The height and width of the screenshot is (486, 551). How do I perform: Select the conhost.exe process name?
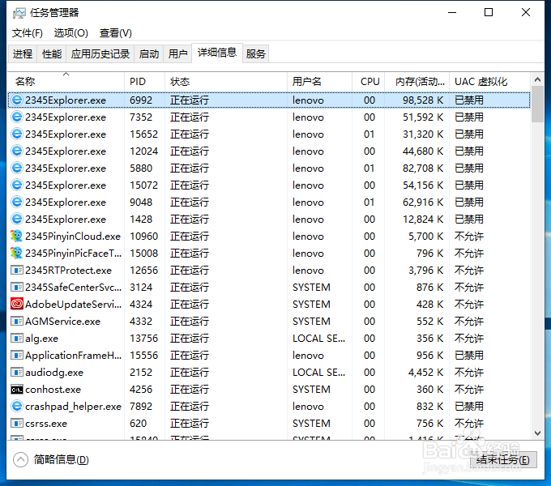(53, 390)
